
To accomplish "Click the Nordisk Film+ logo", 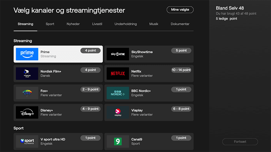I will click(27, 73).
